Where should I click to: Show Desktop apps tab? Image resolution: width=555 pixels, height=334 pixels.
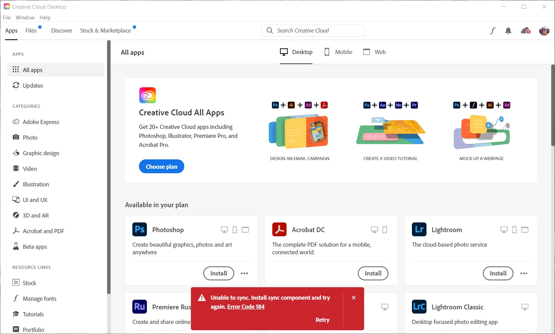[x=296, y=52]
